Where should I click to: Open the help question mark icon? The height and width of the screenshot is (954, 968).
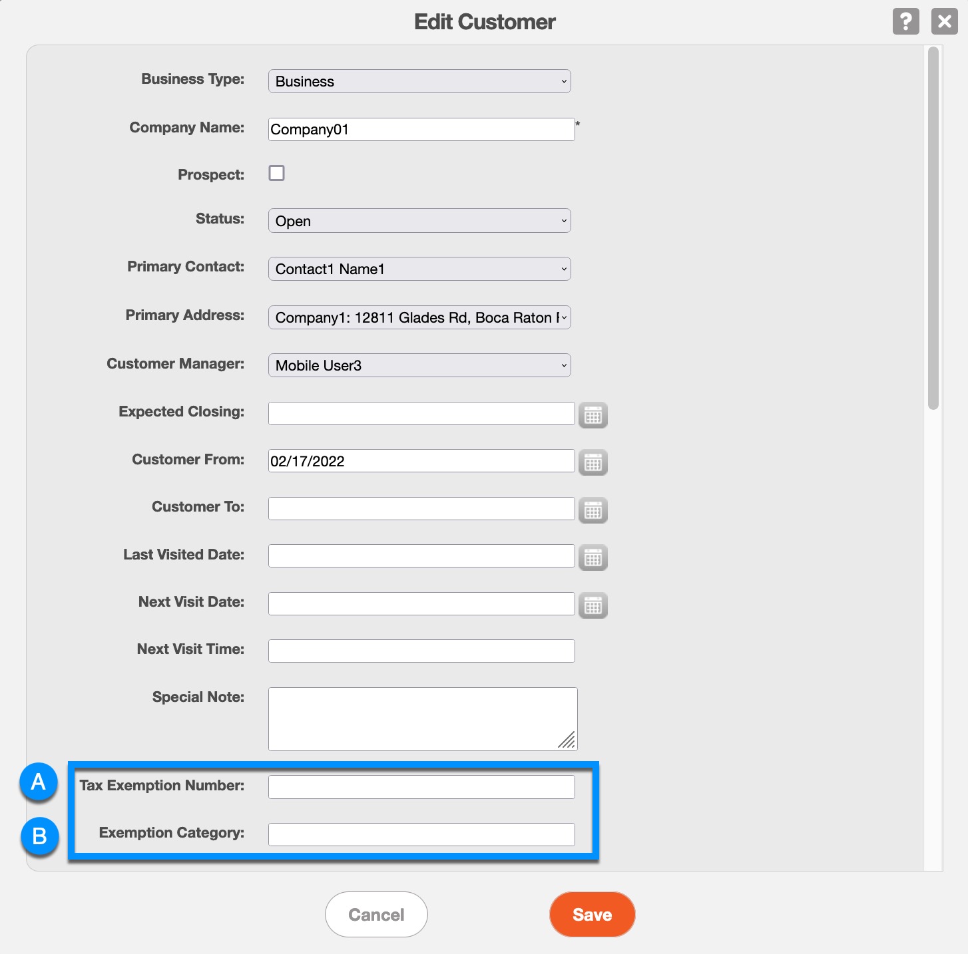(x=905, y=21)
